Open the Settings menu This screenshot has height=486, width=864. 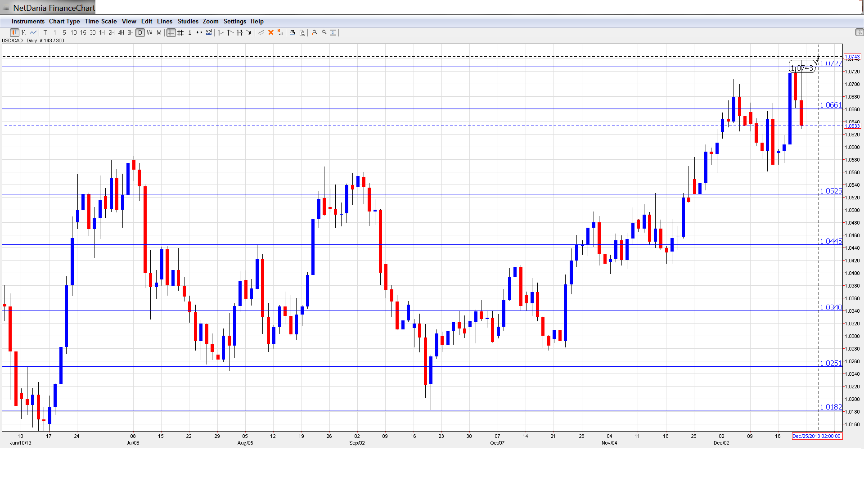(x=234, y=21)
